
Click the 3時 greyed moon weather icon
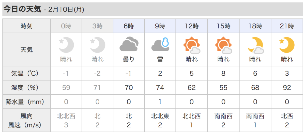point(97,45)
